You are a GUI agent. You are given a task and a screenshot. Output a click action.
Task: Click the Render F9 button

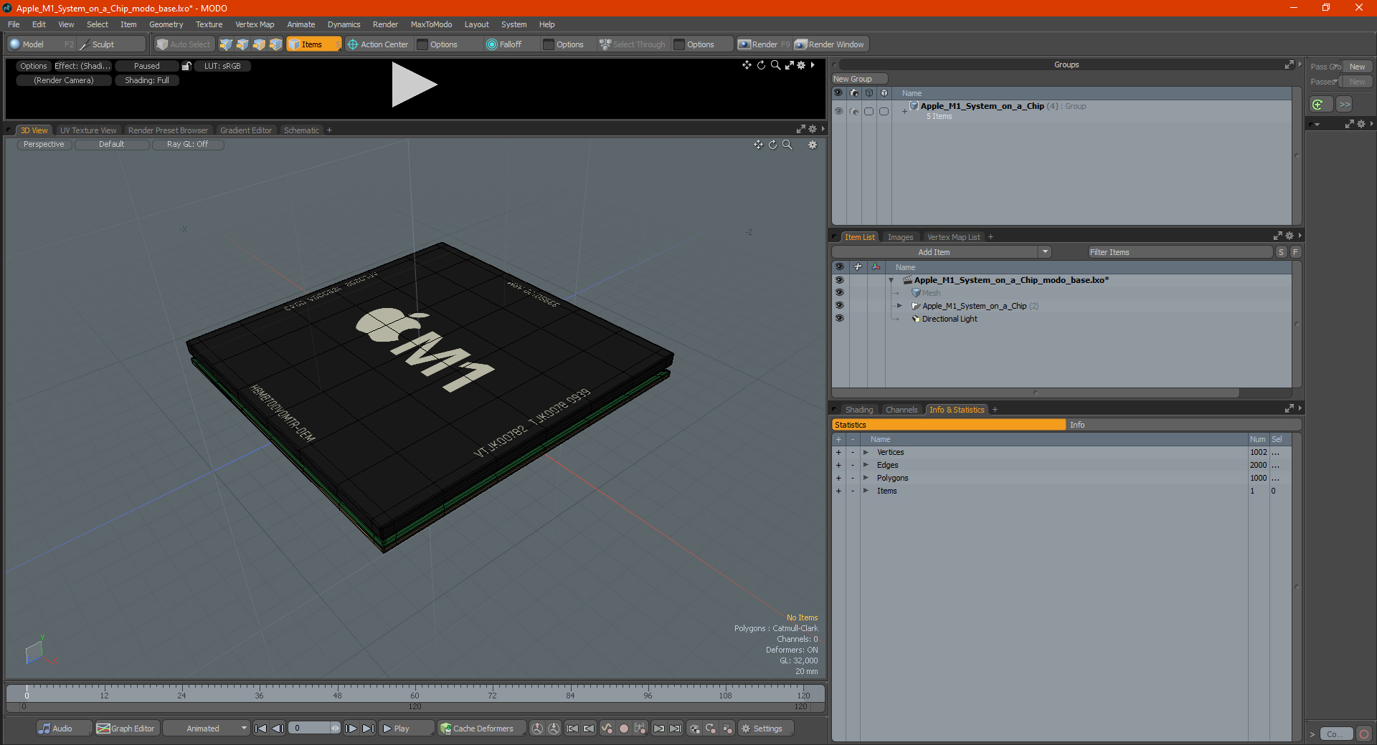[764, 44]
